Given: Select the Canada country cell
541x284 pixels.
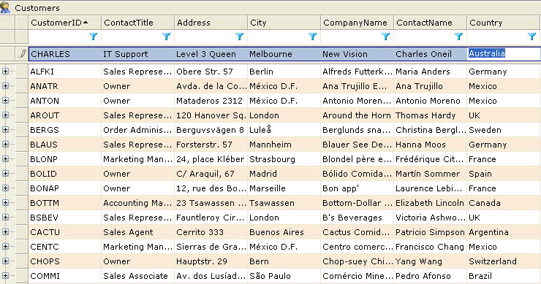Looking at the screenshot, I should 504,203.
